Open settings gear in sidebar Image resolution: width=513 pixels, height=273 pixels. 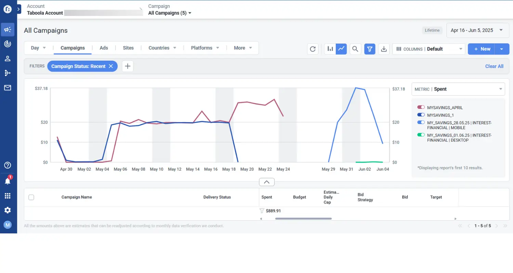coord(8,210)
